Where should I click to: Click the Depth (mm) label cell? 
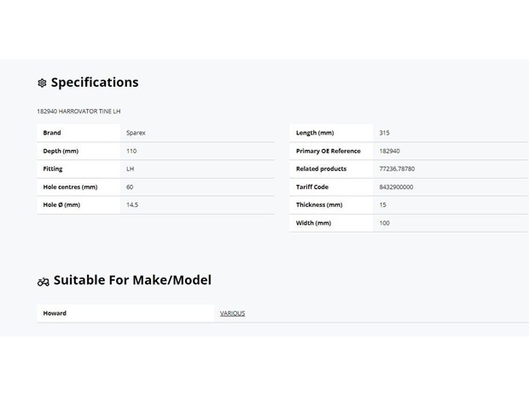tap(78, 151)
